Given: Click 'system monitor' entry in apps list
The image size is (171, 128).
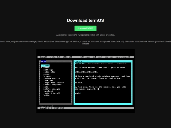Looking at the screenshot, I should point(52,78).
